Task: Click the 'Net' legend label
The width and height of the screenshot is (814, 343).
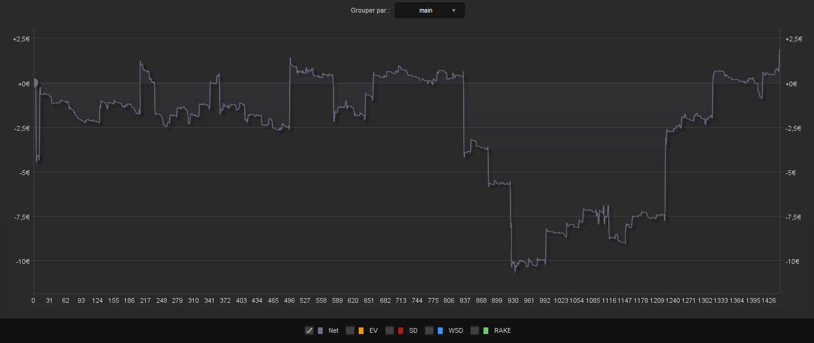Action: (x=334, y=330)
